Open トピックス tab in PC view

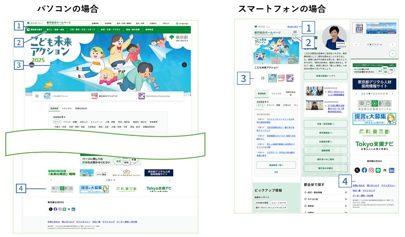[x=67, y=108]
